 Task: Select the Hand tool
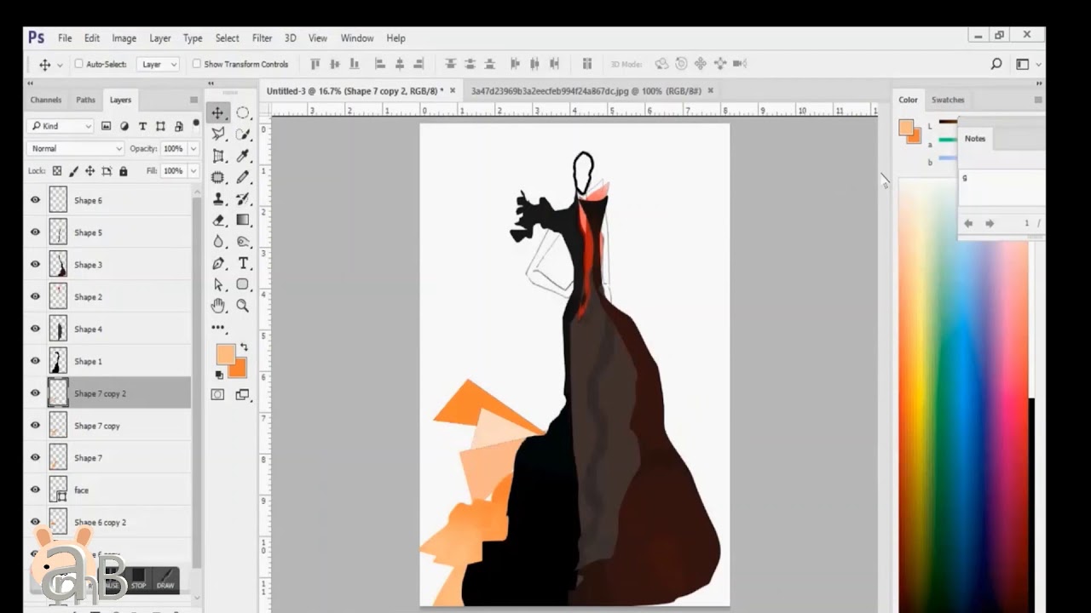(x=218, y=306)
